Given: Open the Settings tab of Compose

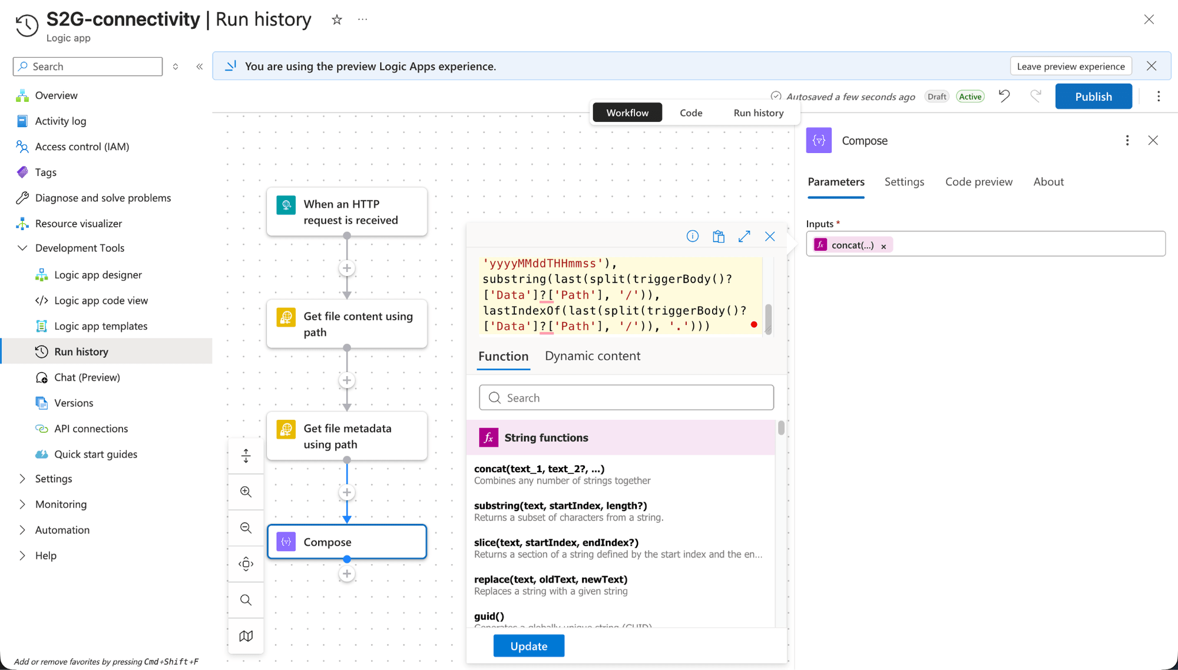Looking at the screenshot, I should coord(904,182).
